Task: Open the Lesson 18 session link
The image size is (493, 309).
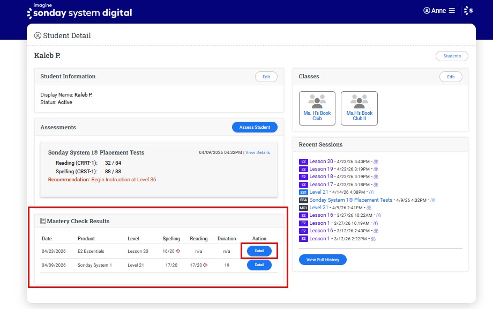Action: coord(321,176)
